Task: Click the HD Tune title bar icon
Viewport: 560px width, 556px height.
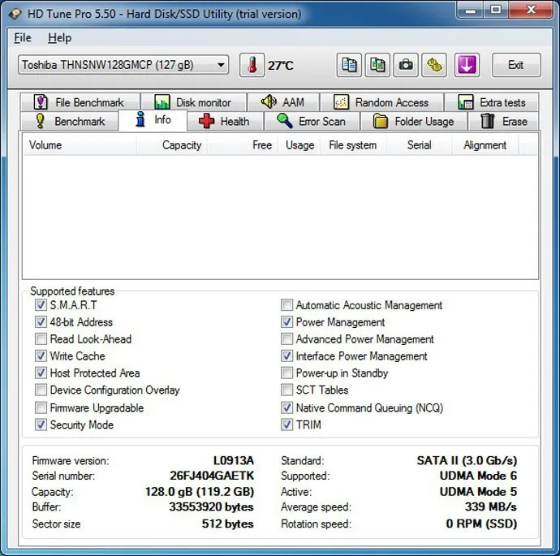Action: [x=15, y=14]
